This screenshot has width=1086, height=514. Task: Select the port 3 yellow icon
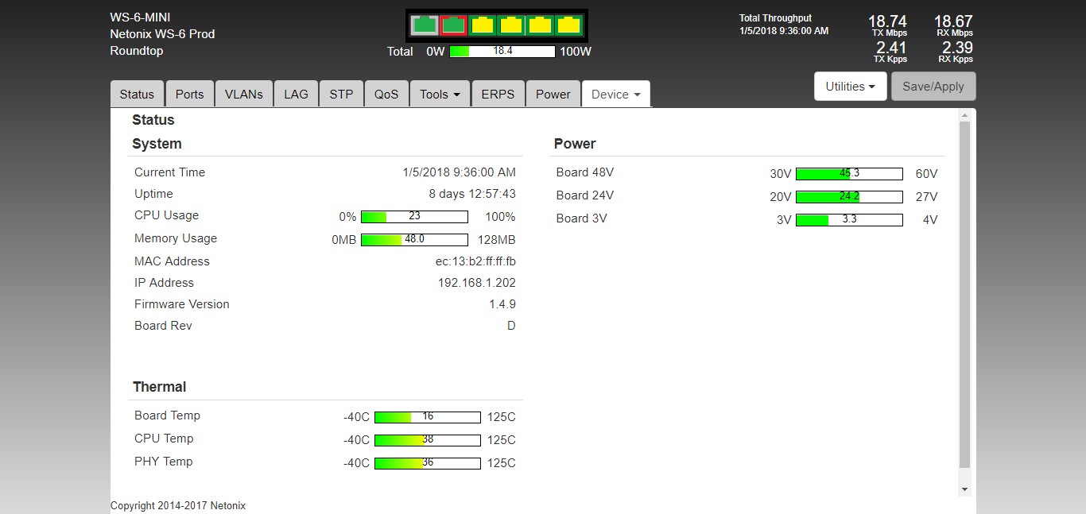pos(482,25)
